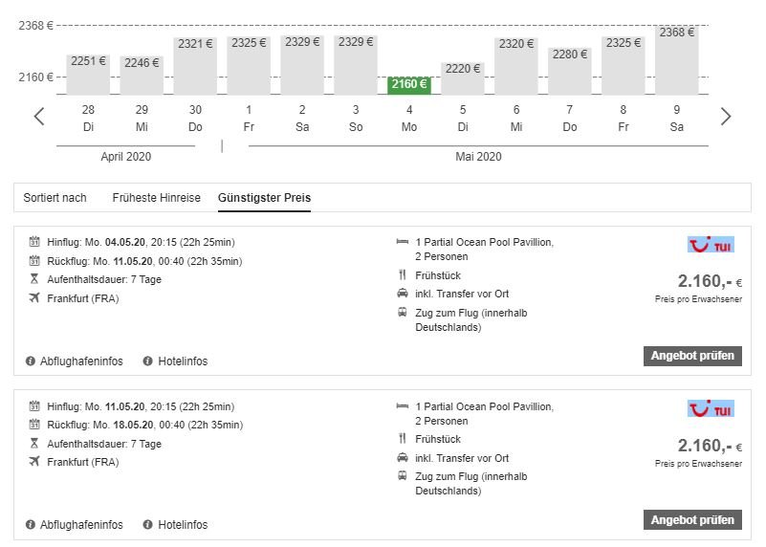Viewport: 766px width, 547px height.
Task: Click TUI logo in second offer
Action: [x=711, y=408]
